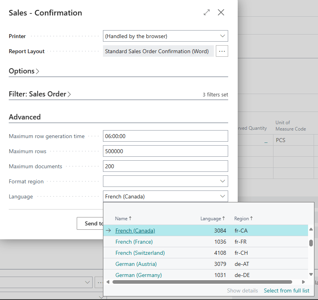Open Report Layout lookup ellipsis button

tap(222, 51)
